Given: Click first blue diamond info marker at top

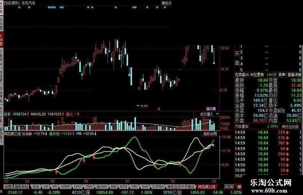Looking at the screenshot, I should point(19,7).
